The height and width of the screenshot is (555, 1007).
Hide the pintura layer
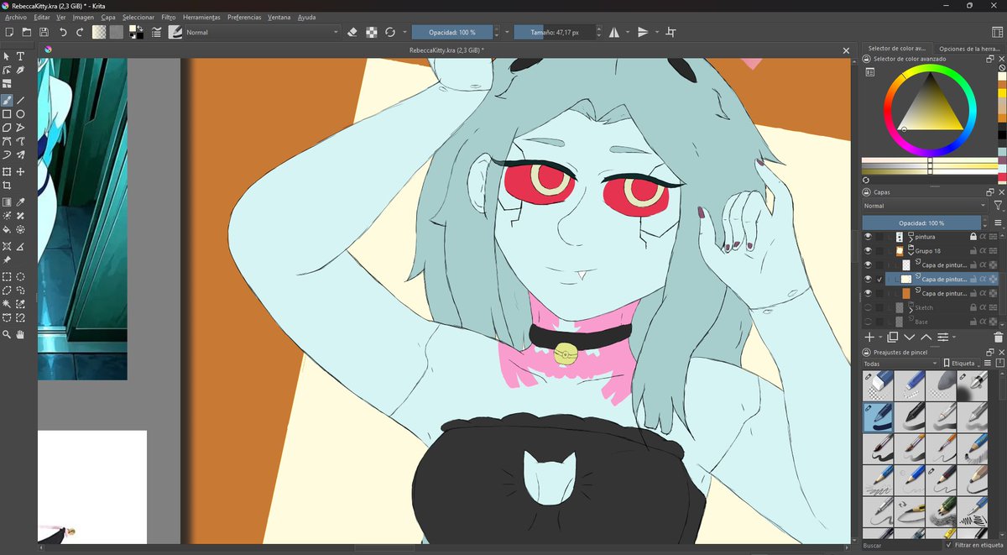tap(869, 237)
